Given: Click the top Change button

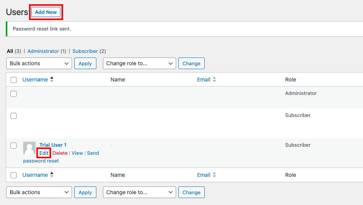Looking at the screenshot, I should 192,63.
